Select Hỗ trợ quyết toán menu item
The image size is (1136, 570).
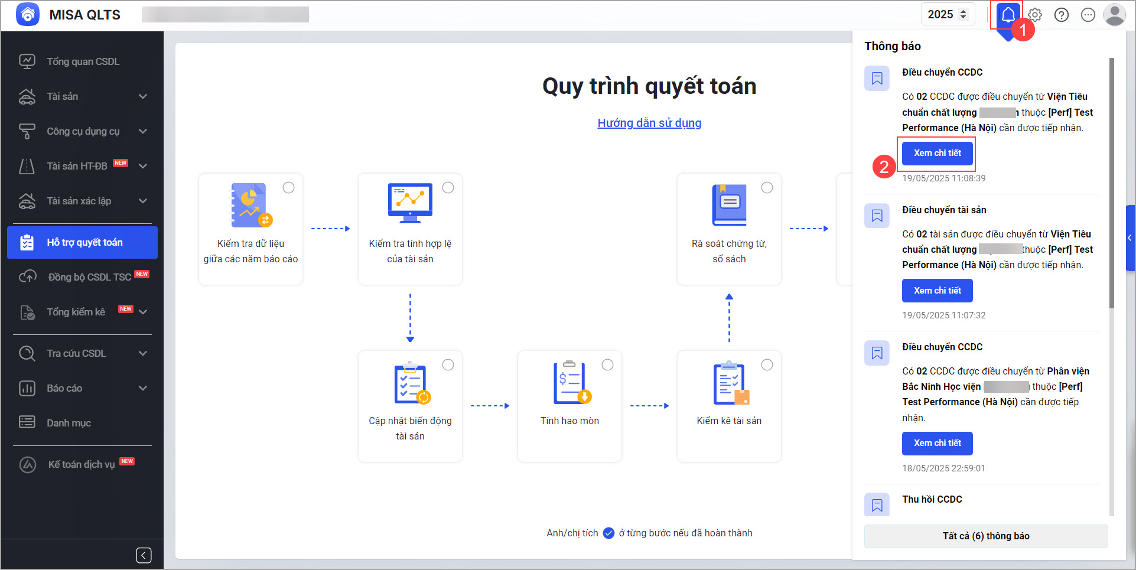[82, 242]
